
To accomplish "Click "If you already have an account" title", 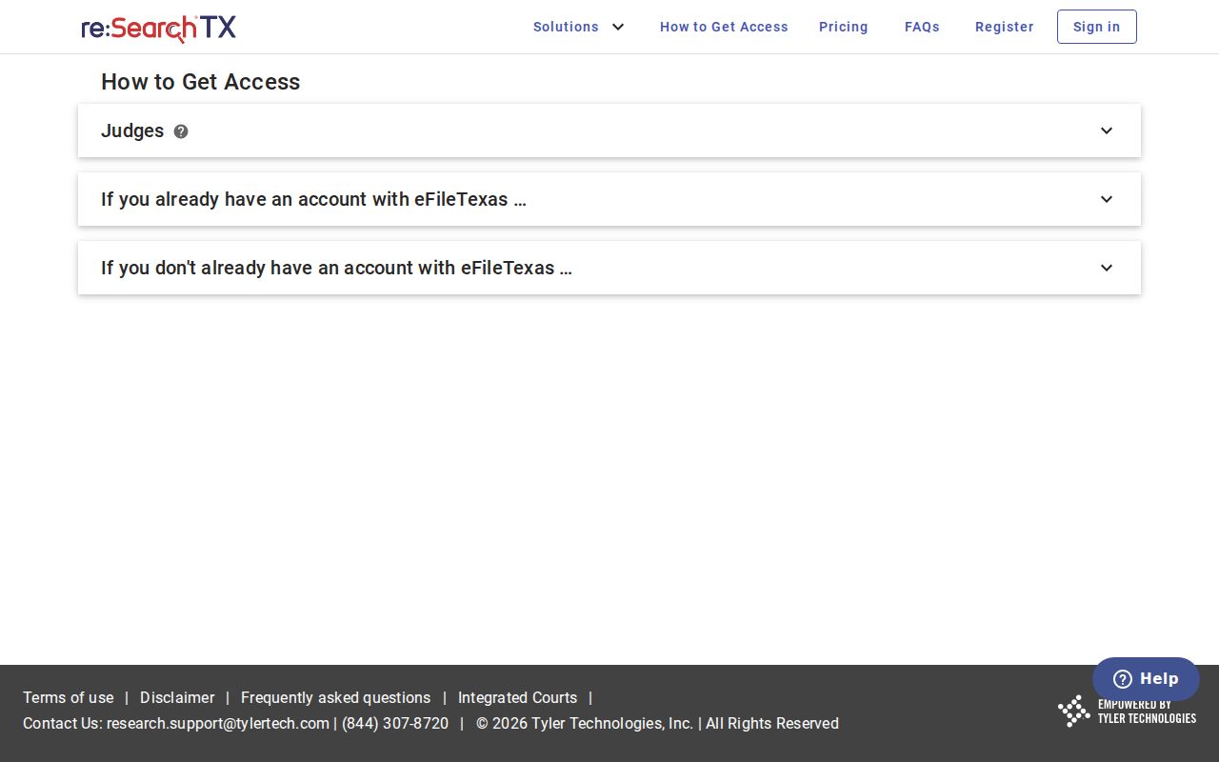I will 313,199.
